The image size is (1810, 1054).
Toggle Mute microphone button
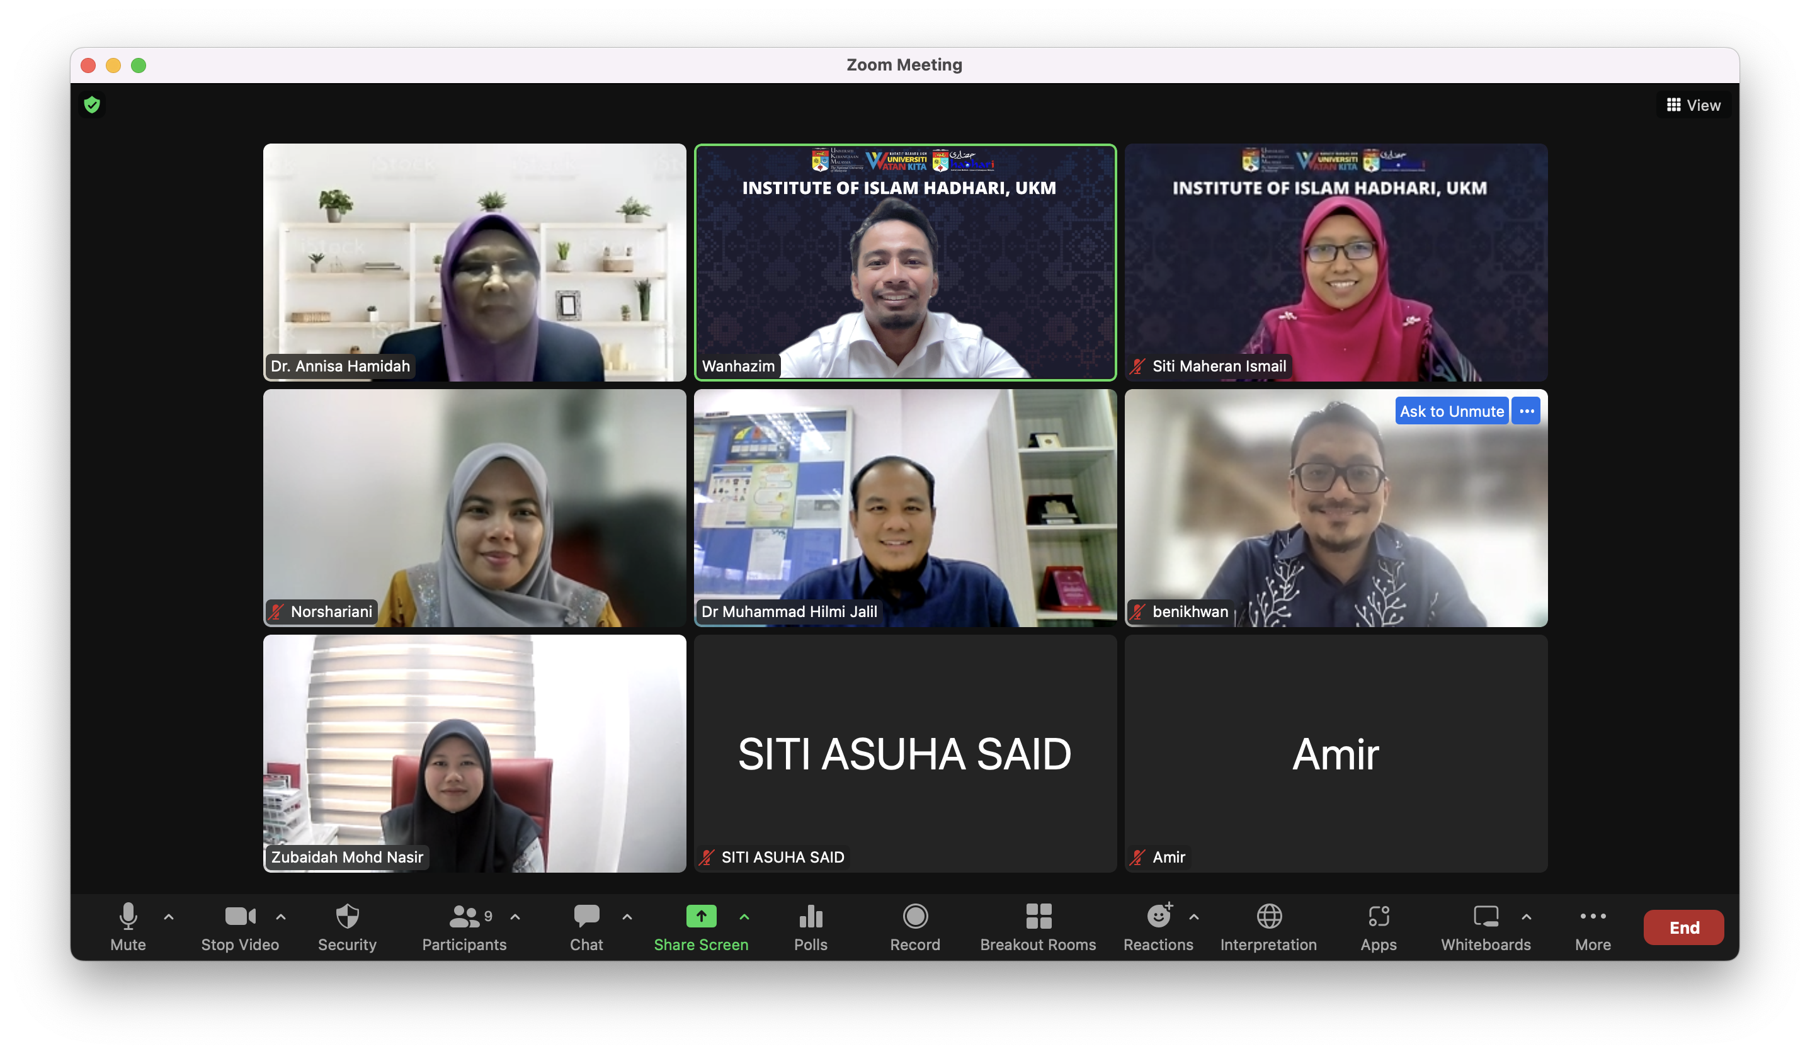pyautogui.click(x=128, y=917)
